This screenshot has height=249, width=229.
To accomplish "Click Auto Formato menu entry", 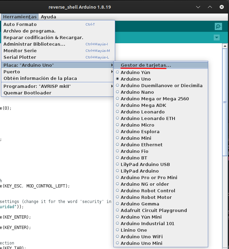I will coord(20,24).
